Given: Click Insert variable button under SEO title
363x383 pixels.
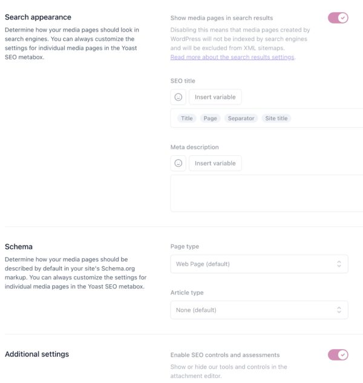Looking at the screenshot, I should coord(215,97).
